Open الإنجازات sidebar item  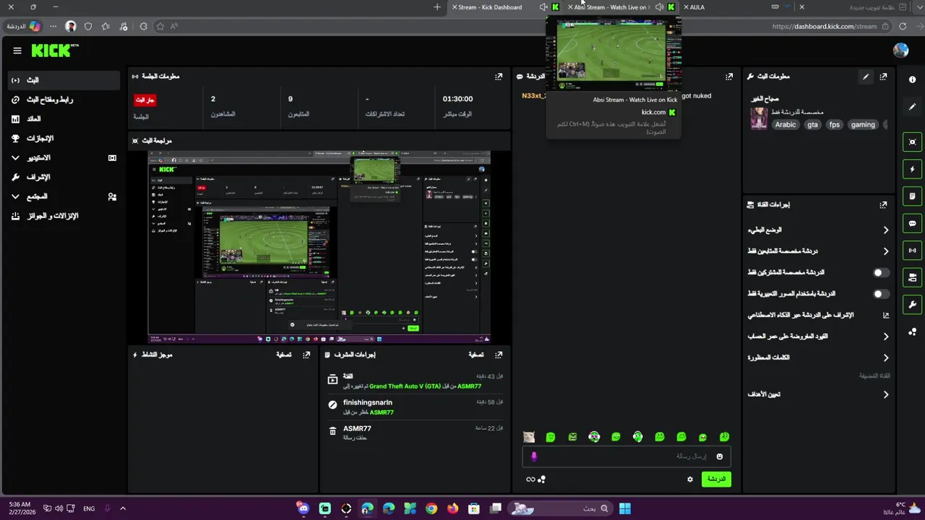[x=64, y=139]
